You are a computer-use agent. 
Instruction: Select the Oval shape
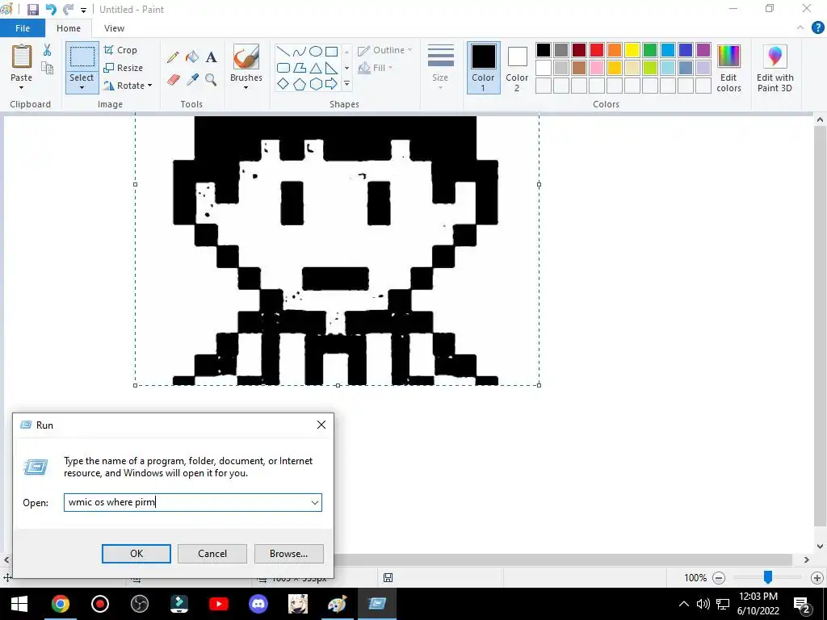tap(316, 52)
